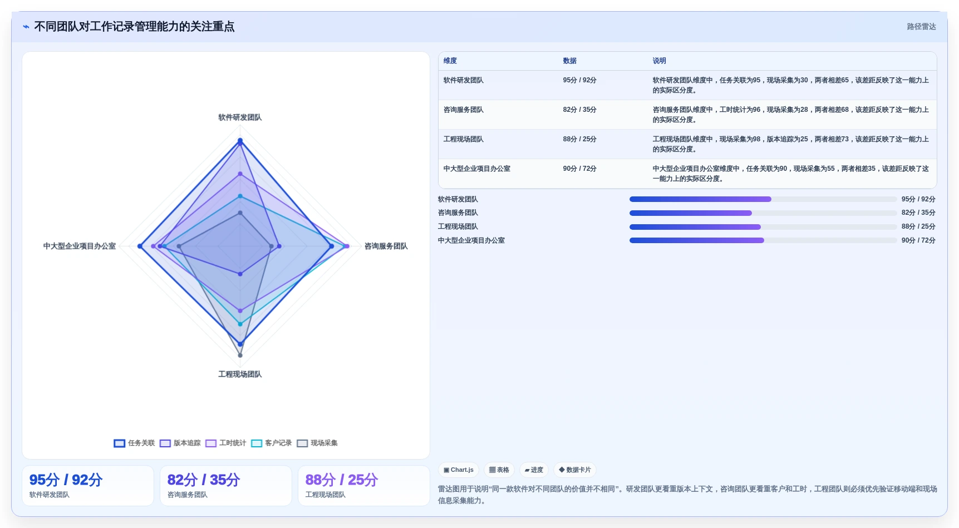Open the 82分 / 35分 咨询服务团队 stat card
959x528 pixels.
226,486
